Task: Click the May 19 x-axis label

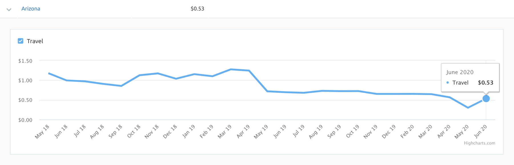Action: tap(261, 131)
